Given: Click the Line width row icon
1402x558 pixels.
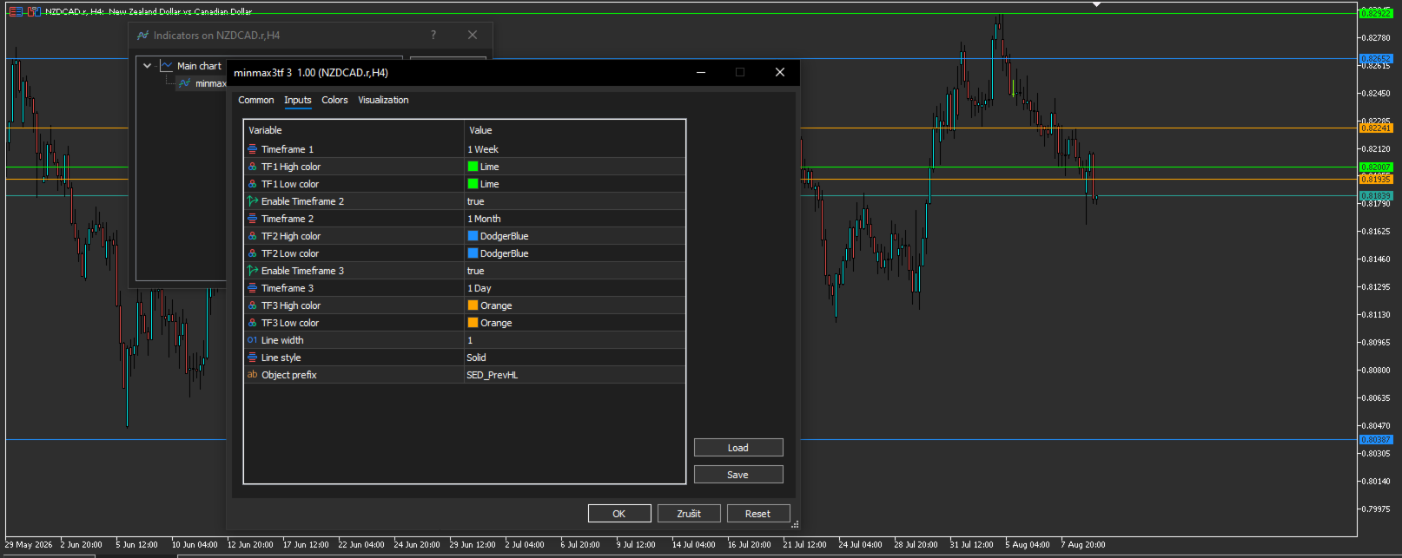Looking at the screenshot, I should [253, 340].
